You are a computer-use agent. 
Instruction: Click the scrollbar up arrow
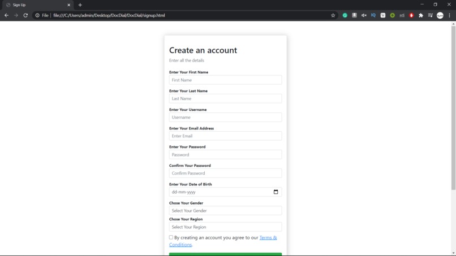coord(453,24)
